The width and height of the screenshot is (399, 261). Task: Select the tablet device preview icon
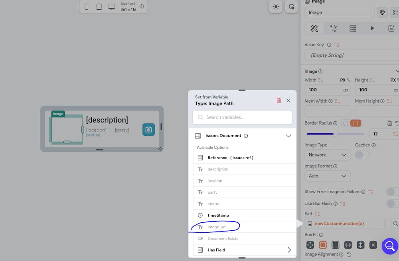(99, 7)
